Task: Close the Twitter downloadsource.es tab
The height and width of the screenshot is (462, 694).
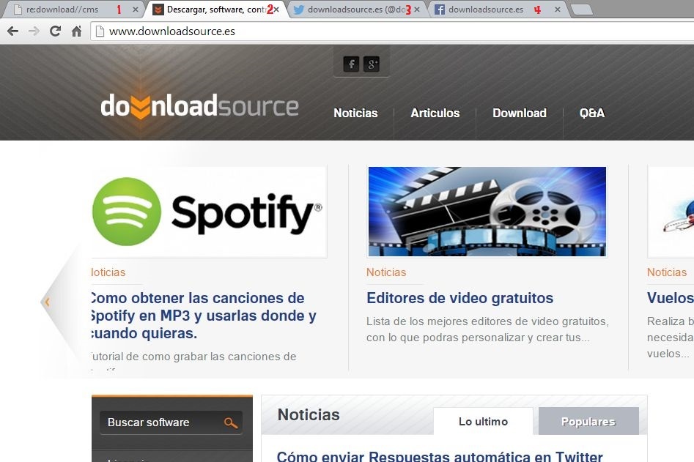Action: [x=417, y=10]
